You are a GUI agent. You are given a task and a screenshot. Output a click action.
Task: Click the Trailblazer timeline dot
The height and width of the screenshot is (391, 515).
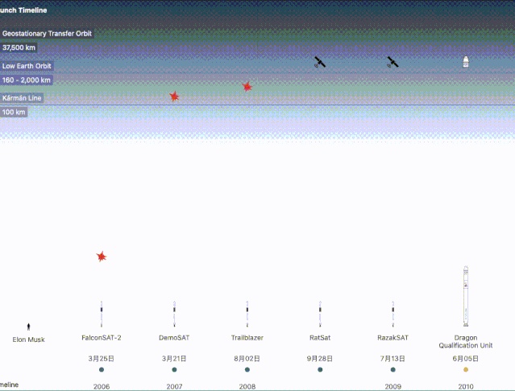[247, 370]
